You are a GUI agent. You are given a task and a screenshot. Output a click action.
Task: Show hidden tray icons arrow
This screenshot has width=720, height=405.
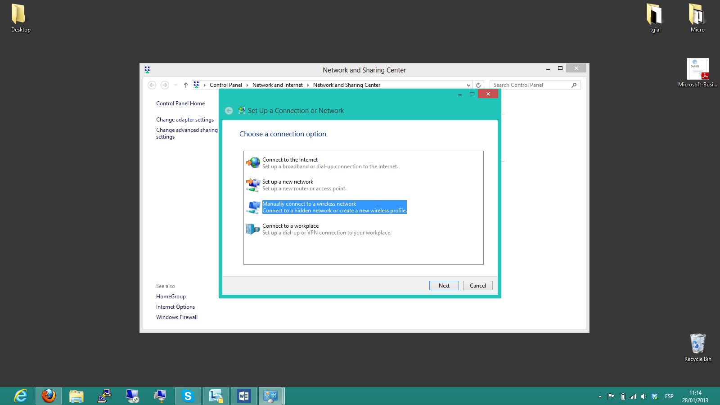[600, 396]
